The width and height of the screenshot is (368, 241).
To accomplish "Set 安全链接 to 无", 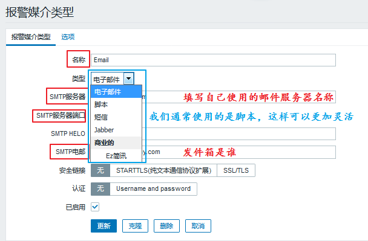I will [x=100, y=170].
